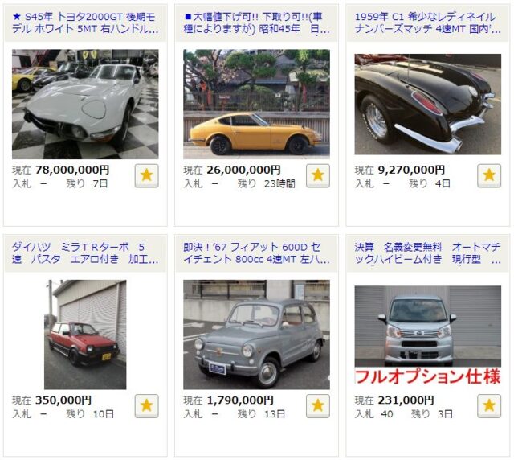514x460 pixels.
Task: Star the Fiat 600D listing
Action: (x=318, y=406)
